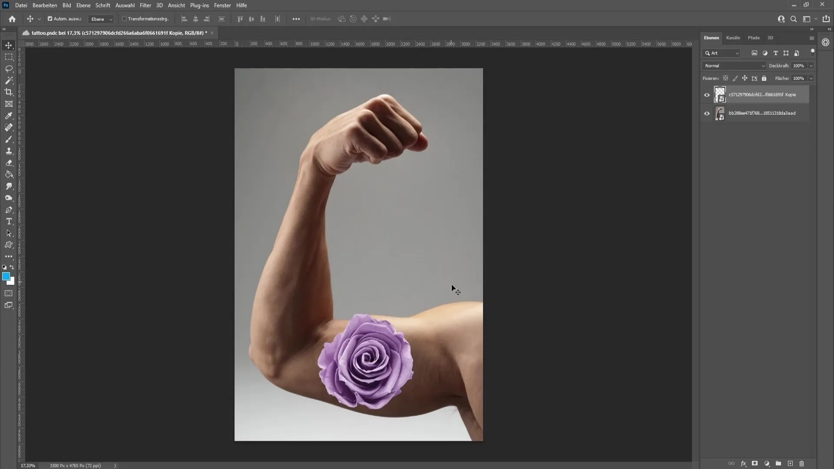834x469 pixels.
Task: Switch to the Pfade tab
Action: [x=754, y=38]
